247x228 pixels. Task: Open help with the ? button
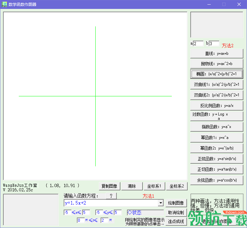111,196
